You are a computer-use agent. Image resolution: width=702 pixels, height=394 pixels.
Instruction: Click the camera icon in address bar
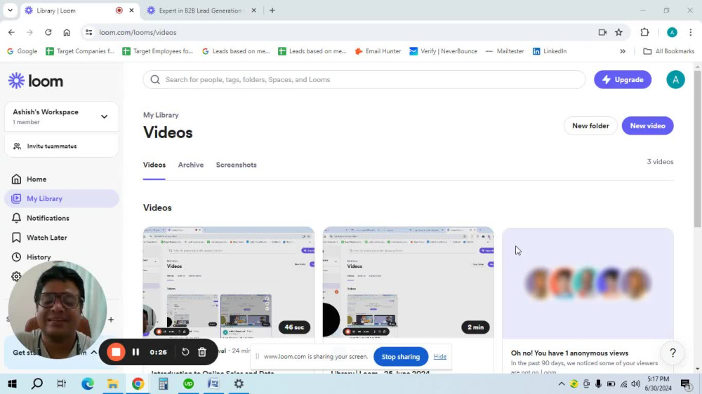click(x=602, y=32)
